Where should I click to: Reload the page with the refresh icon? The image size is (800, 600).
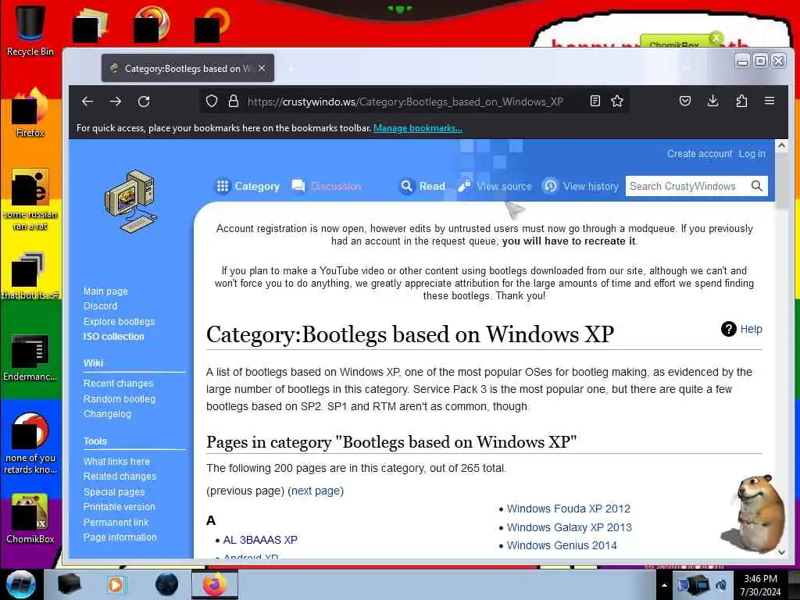[144, 102]
